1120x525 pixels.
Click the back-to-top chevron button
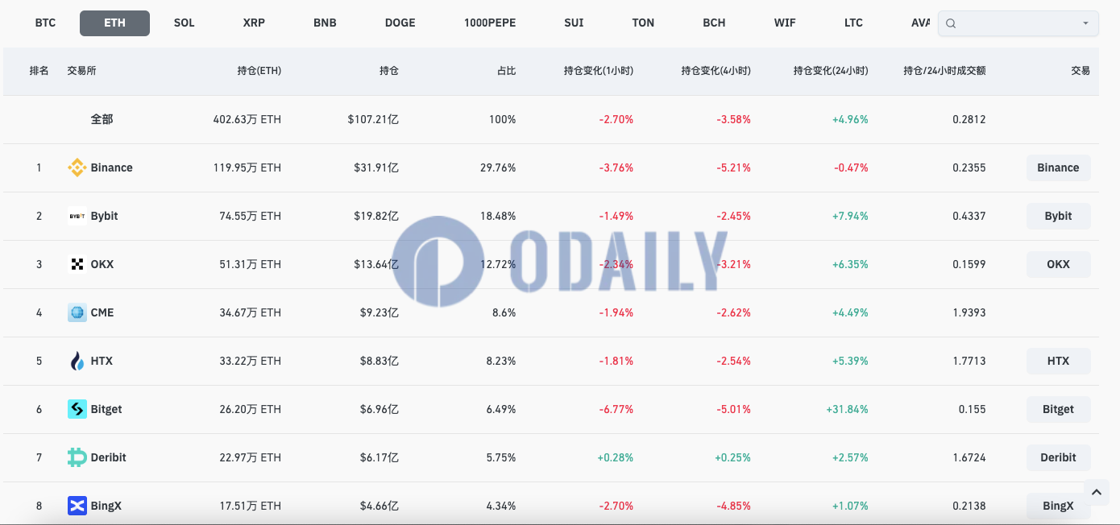pos(1096,492)
